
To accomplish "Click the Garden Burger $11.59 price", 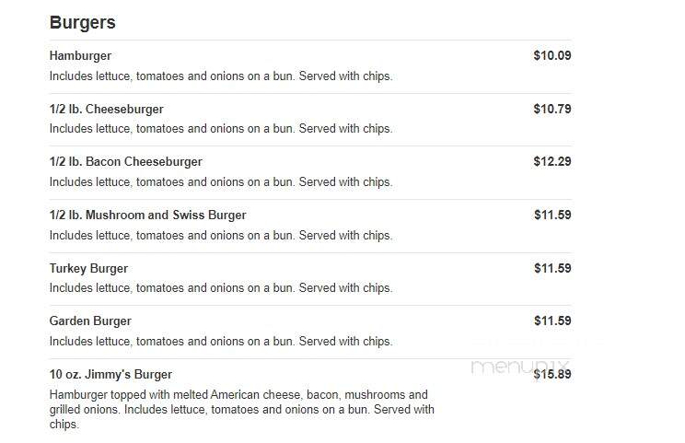I will pos(552,321).
